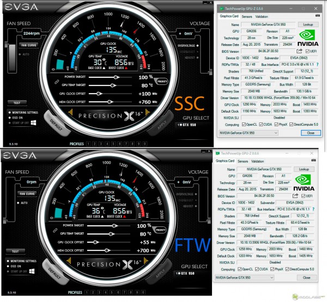Click PRIORITY button in upper Precision X window

162,82
